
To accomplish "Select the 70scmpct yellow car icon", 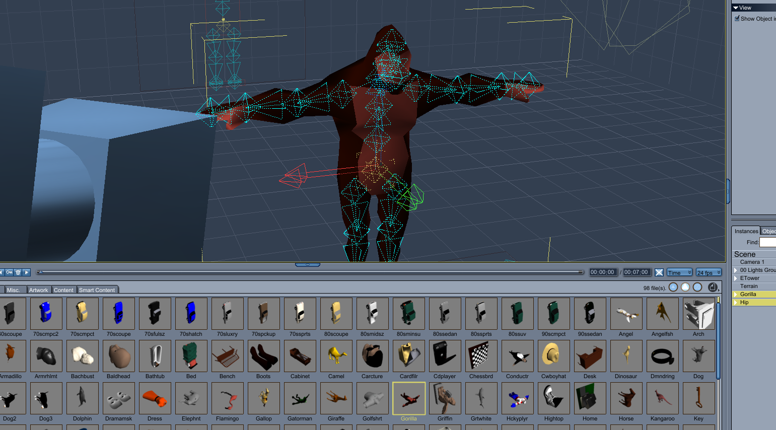I will pyautogui.click(x=82, y=314).
